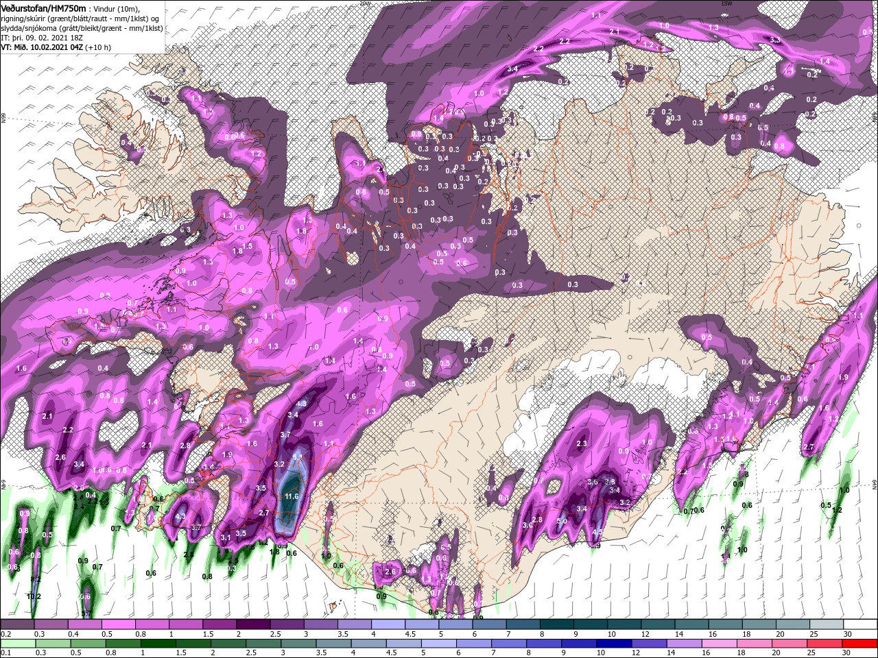Click the rain legend swatch between 3 and 3.5
878x658 pixels.
(299, 643)
